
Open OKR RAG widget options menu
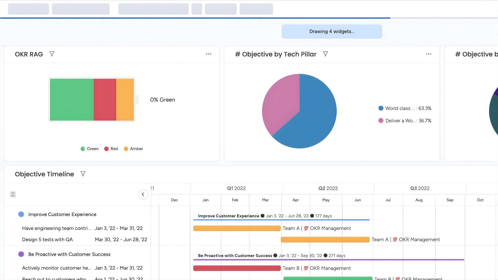click(x=209, y=54)
